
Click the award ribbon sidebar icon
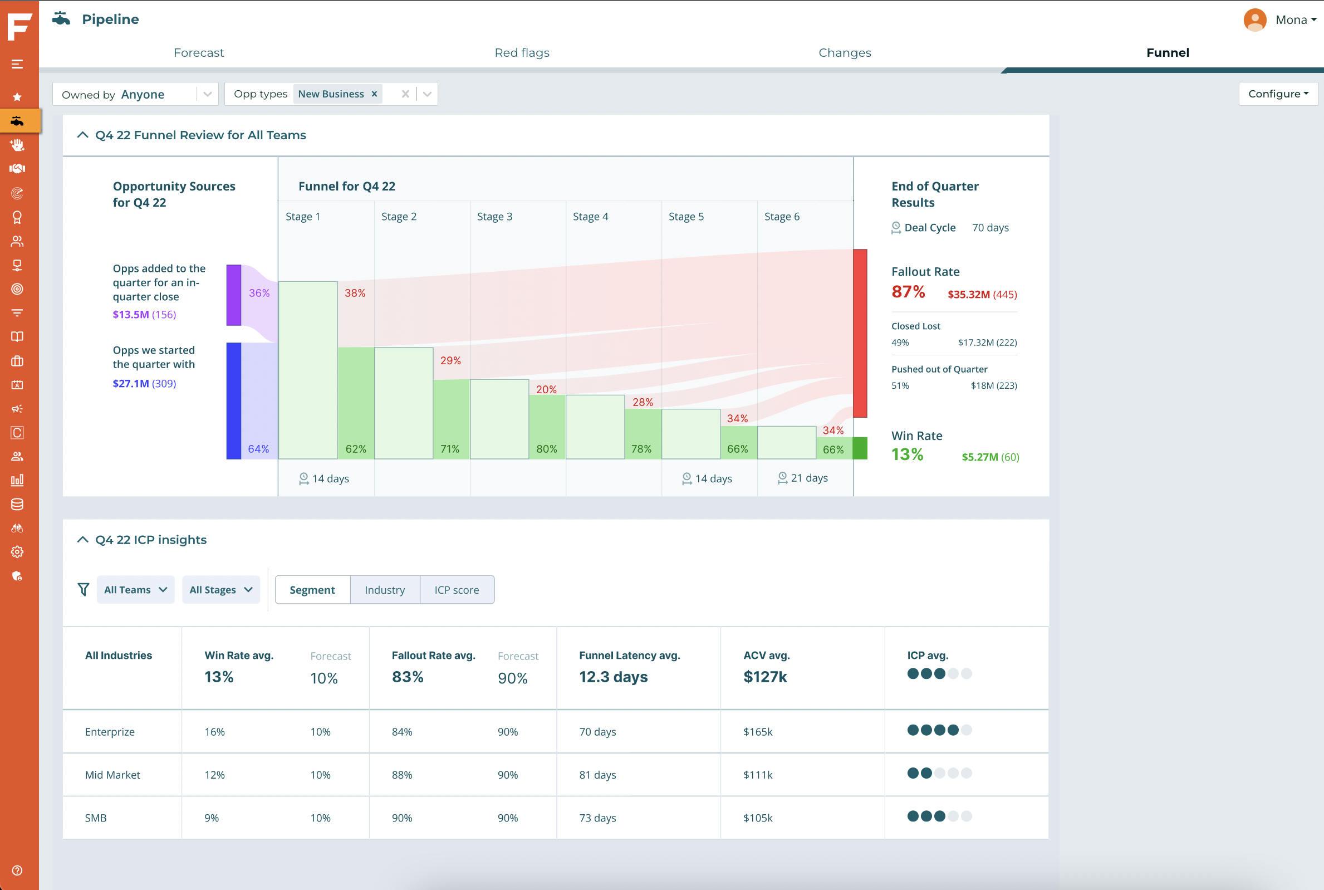pyautogui.click(x=17, y=217)
